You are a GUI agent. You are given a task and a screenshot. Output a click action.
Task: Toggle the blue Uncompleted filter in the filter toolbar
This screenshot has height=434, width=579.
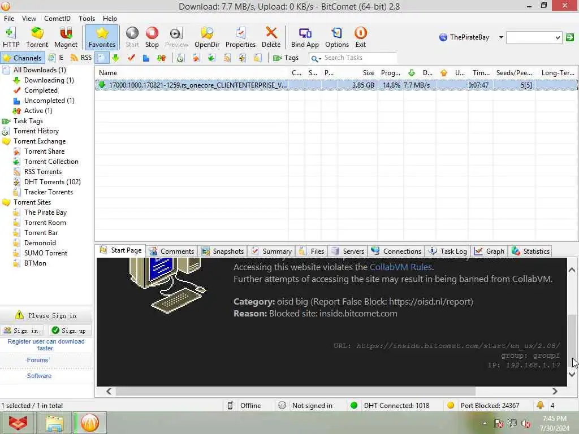(146, 58)
